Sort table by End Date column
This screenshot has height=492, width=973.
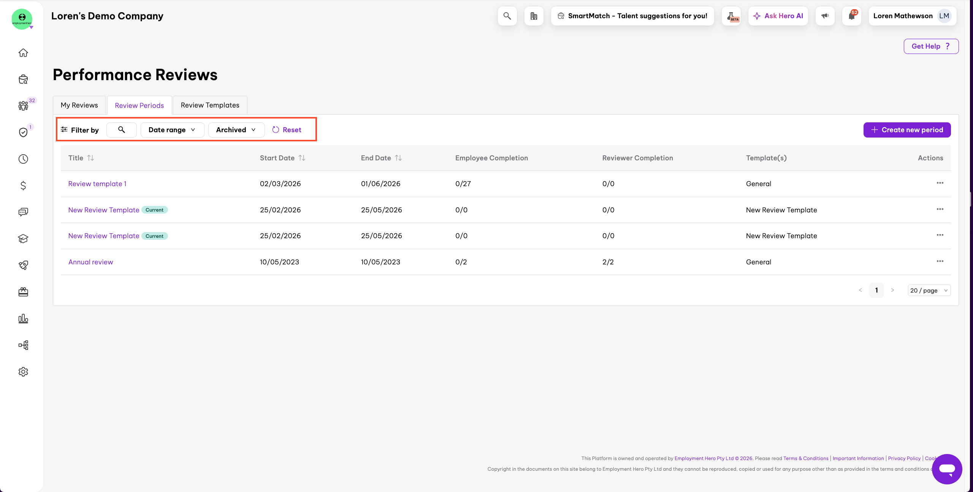pyautogui.click(x=398, y=158)
